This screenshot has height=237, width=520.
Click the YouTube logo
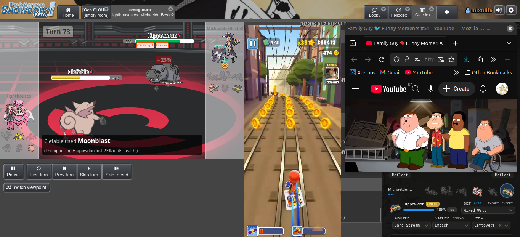coord(388,89)
